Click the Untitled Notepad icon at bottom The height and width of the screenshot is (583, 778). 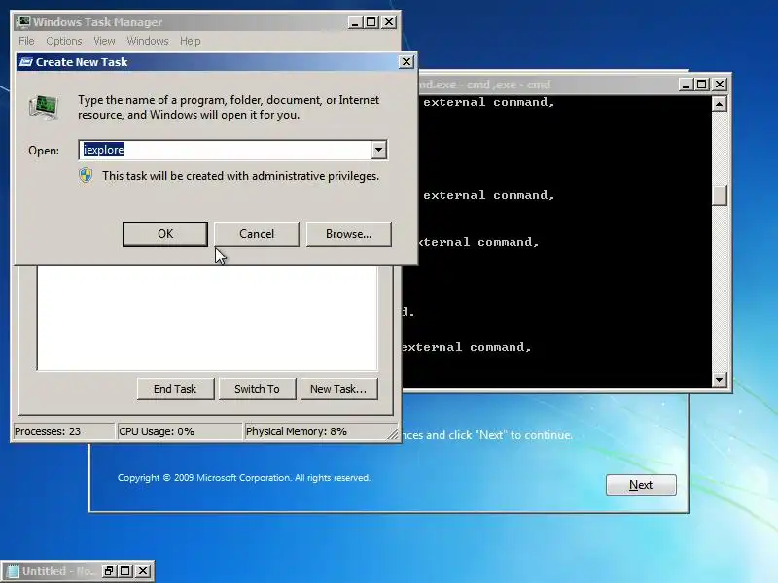click(x=13, y=571)
